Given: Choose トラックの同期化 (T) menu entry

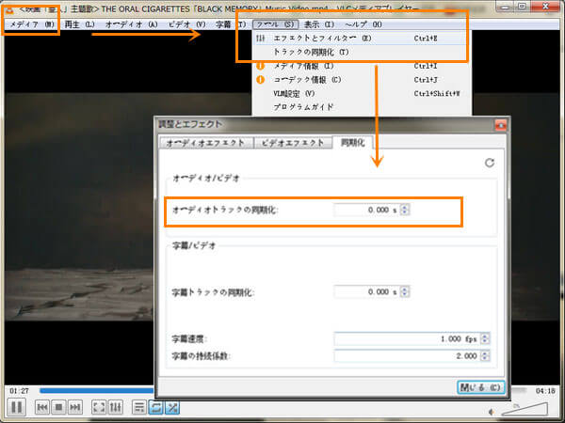Looking at the screenshot, I should tap(362, 52).
